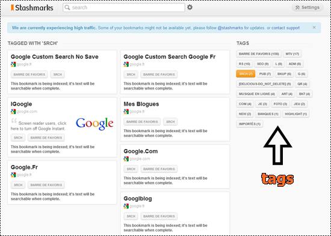Click favicon under Google Custom Search No Save
Screen dimensions: 331x236
pyautogui.click(x=13, y=64)
